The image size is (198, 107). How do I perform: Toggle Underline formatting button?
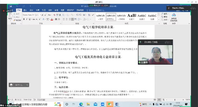tap(30, 19)
